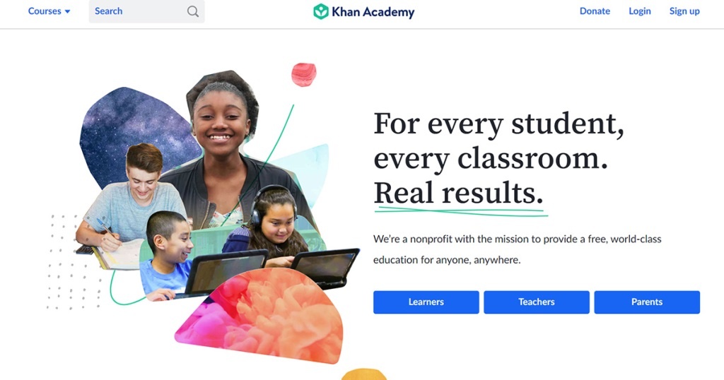Image resolution: width=724 pixels, height=380 pixels.
Task: Choose the Learners button
Action: (426, 302)
